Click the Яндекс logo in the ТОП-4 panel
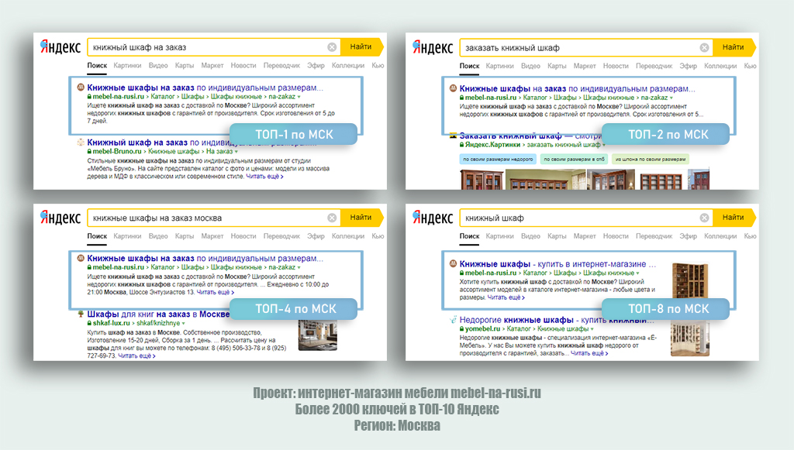Screen dimensions: 794x450 point(60,218)
